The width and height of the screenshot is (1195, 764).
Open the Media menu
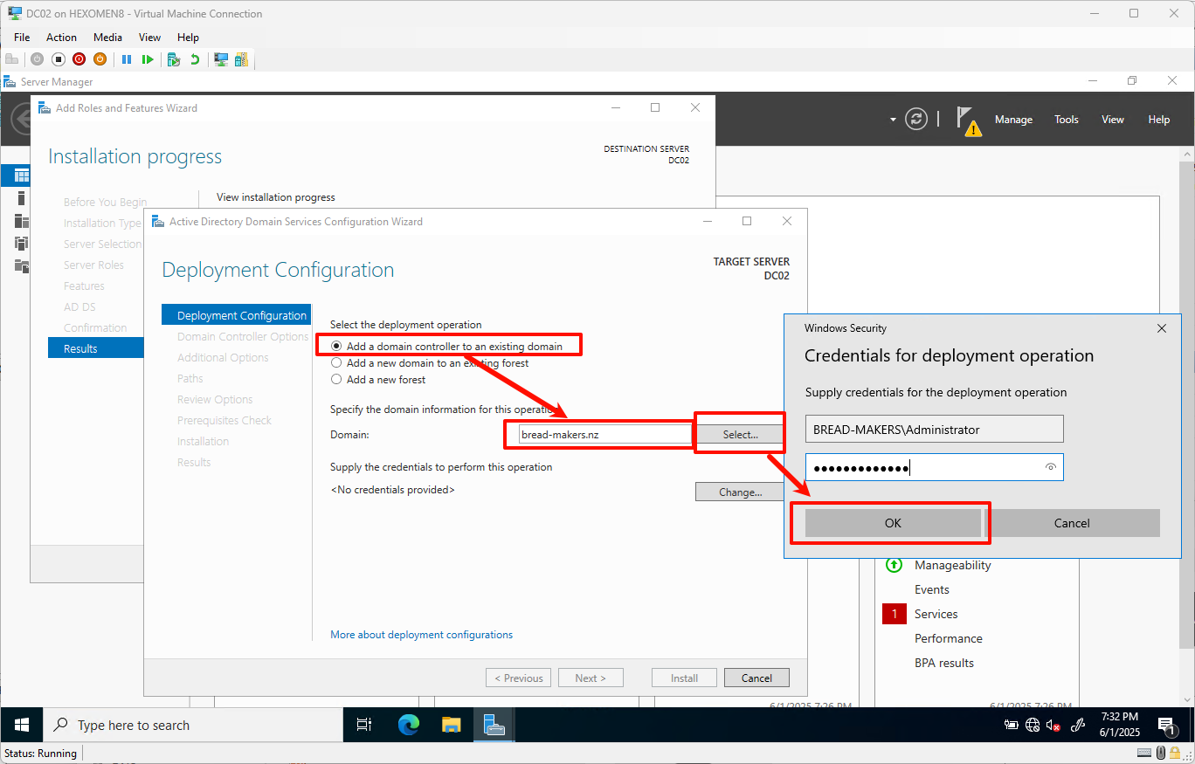(x=107, y=38)
